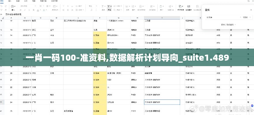
Task: Switch to the 视图 tab
Action: (34, 1)
